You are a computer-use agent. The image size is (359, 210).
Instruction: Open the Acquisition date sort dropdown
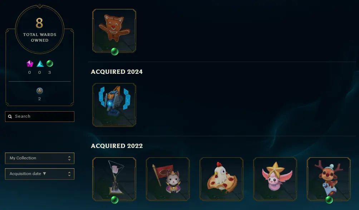point(40,174)
